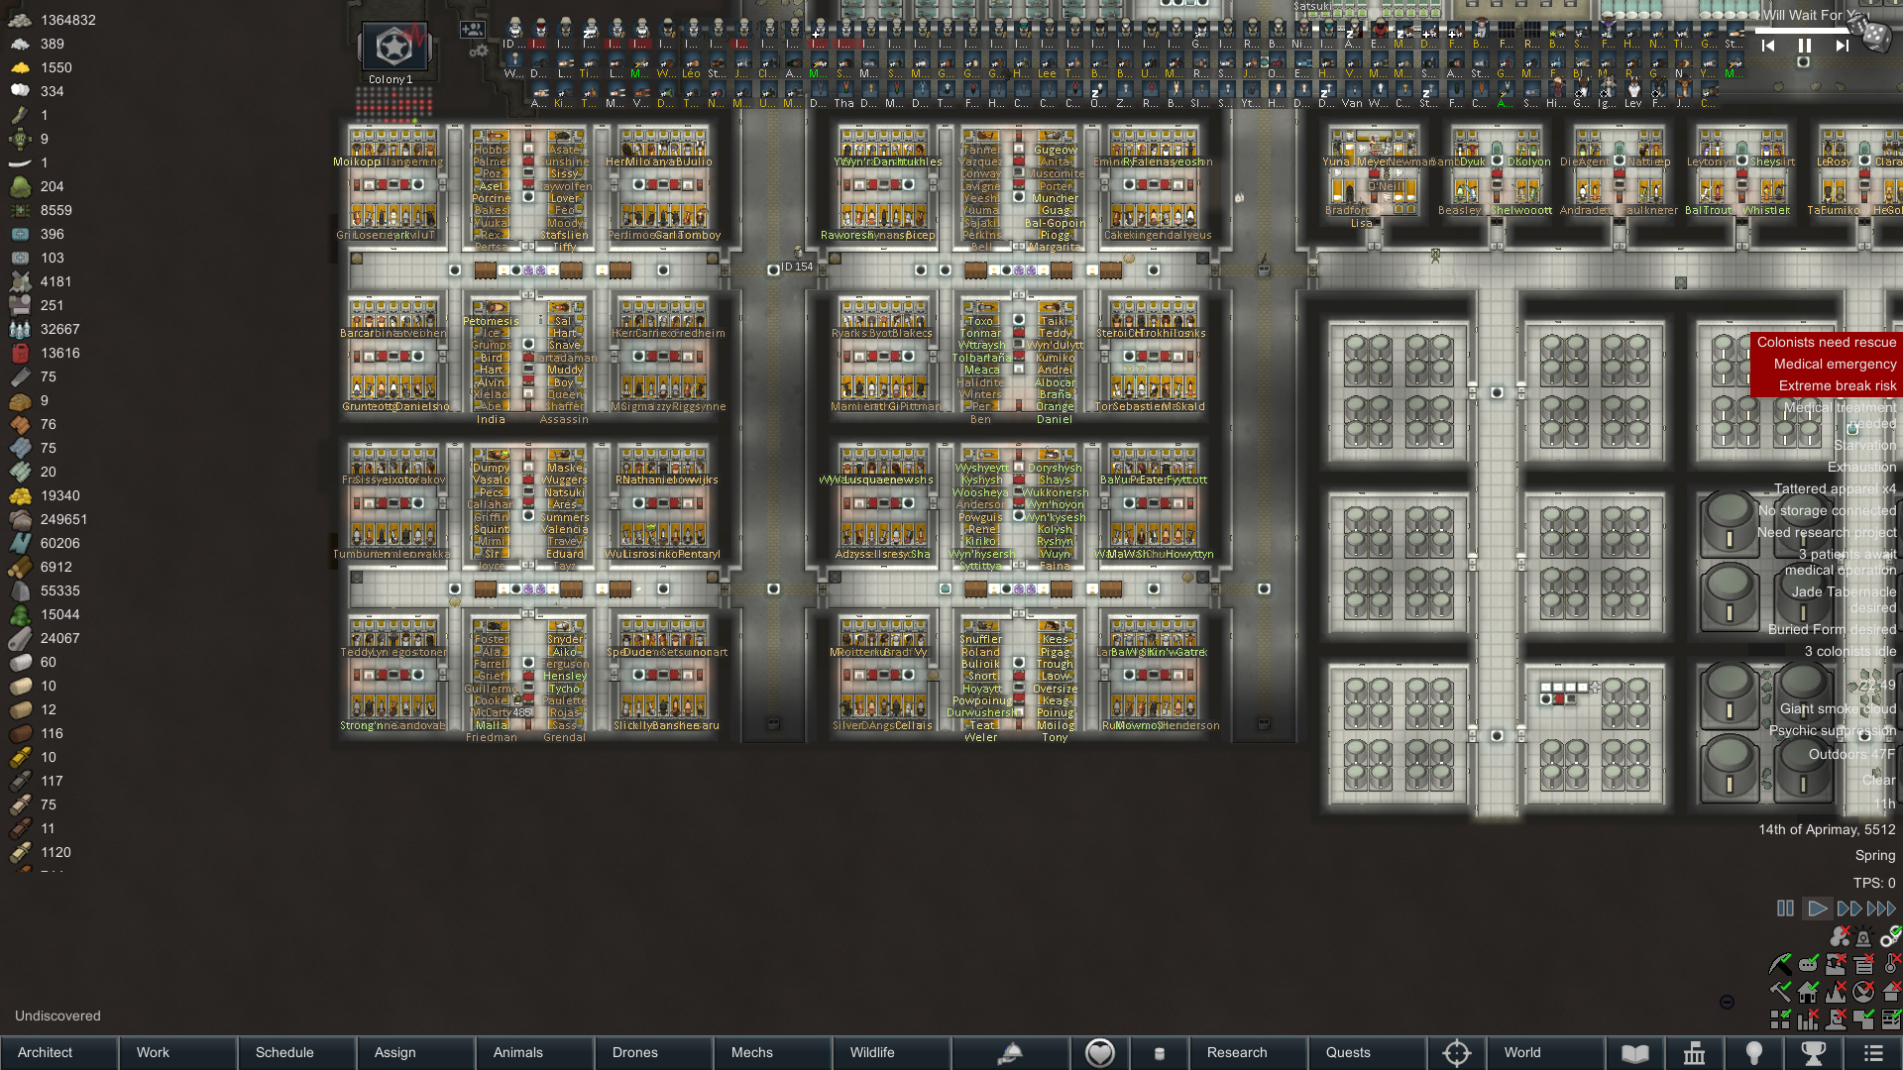1903x1070 pixels.
Task: Toggle auto home area house icon
Action: [1808, 991]
